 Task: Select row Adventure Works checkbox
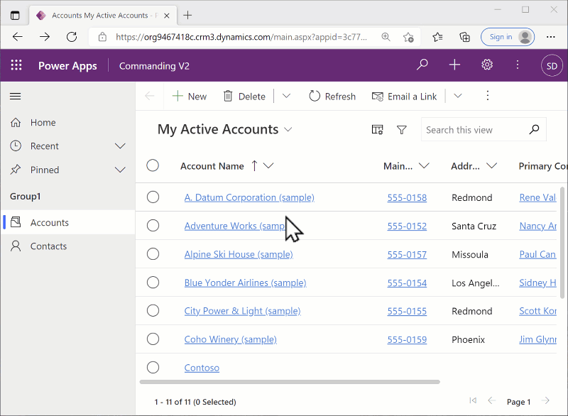pyautogui.click(x=153, y=226)
